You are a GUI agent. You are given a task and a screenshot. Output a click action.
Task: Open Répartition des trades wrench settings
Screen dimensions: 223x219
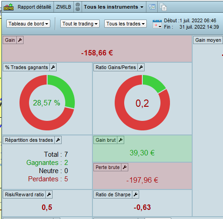tap(58, 140)
